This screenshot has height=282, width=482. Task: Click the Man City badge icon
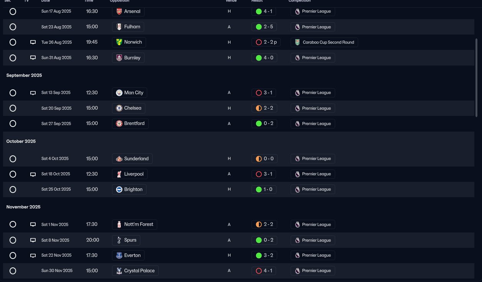pyautogui.click(x=119, y=93)
